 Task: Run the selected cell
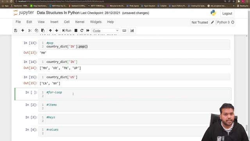(67, 31)
